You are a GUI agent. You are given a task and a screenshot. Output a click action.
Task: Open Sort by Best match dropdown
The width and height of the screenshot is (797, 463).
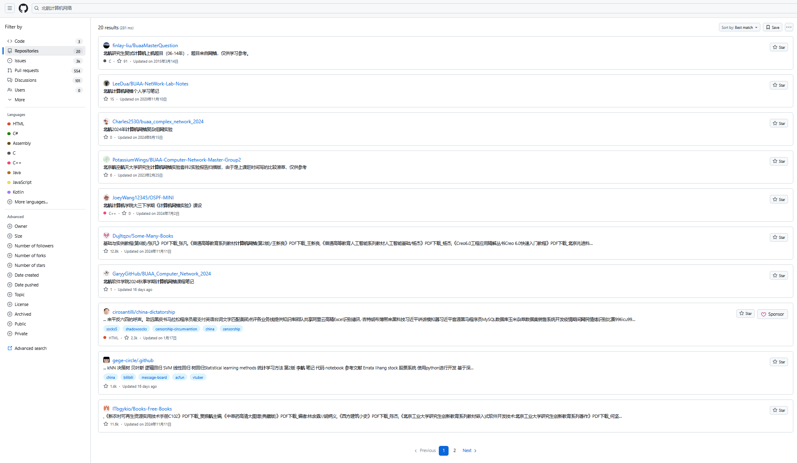tap(739, 27)
